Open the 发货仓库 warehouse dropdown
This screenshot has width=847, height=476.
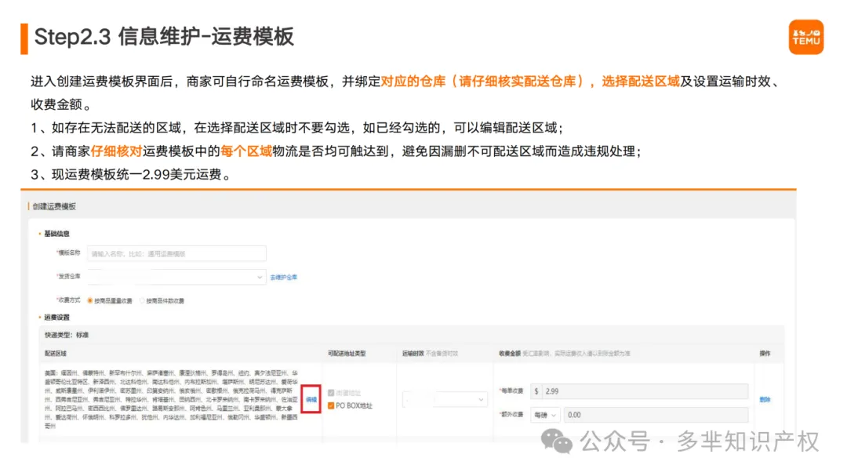click(x=176, y=277)
